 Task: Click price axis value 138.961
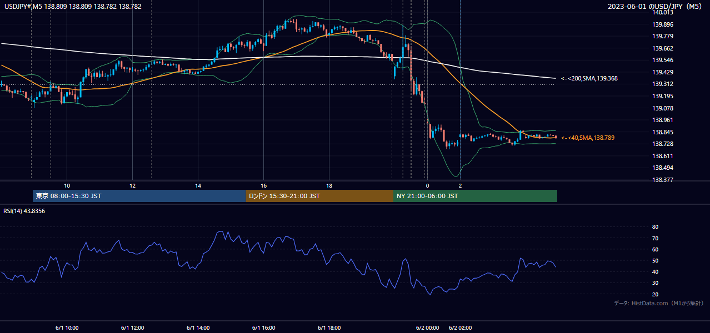coord(664,120)
